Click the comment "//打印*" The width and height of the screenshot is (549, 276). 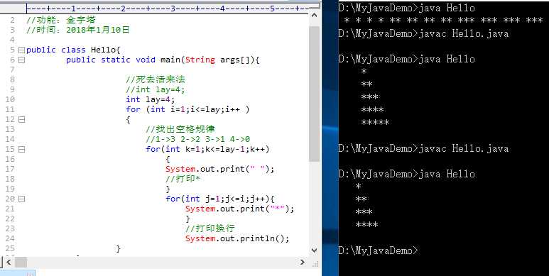[x=183, y=179]
